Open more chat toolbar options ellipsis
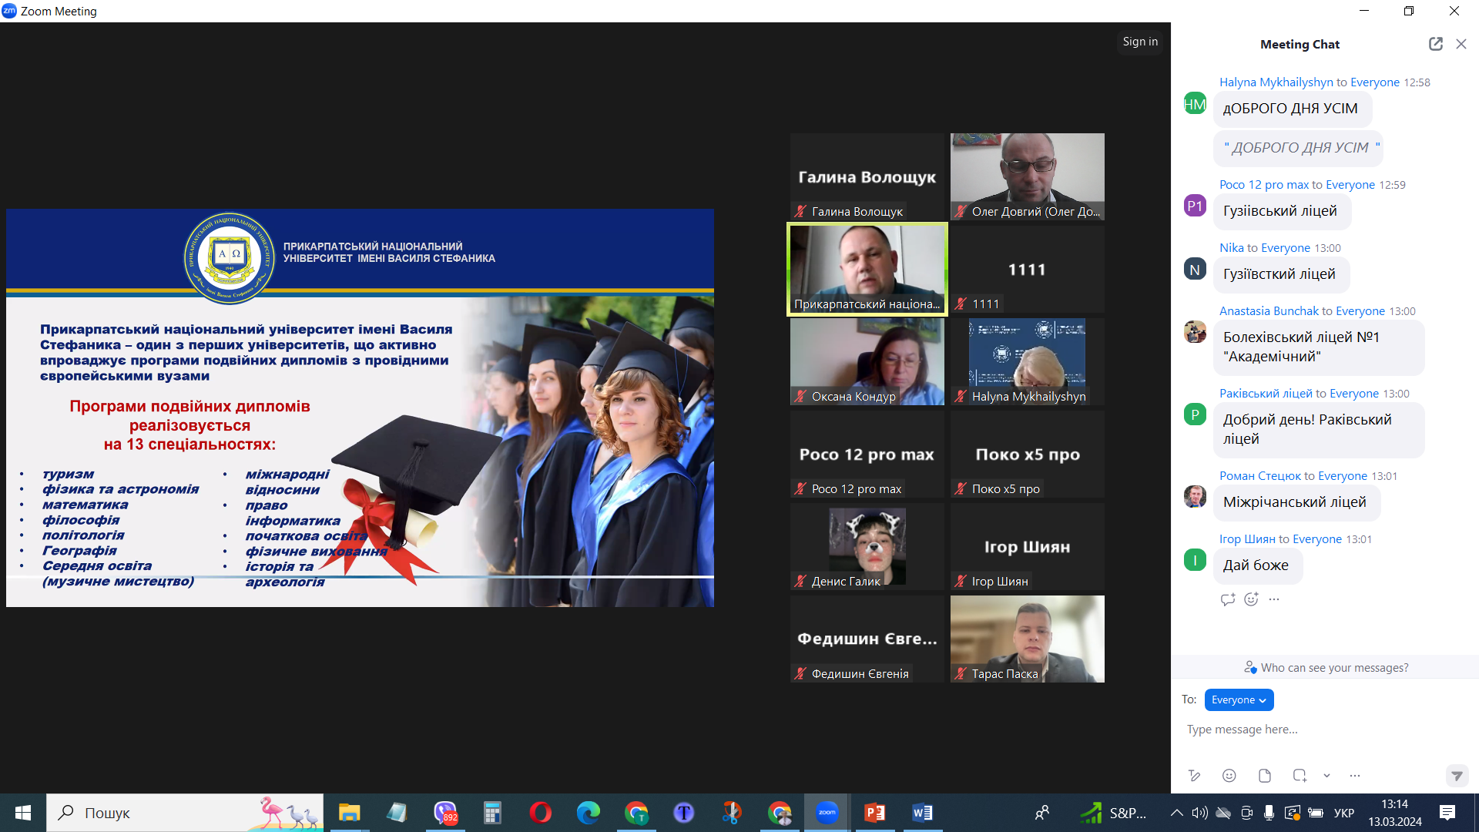This screenshot has width=1479, height=832. (x=1355, y=776)
